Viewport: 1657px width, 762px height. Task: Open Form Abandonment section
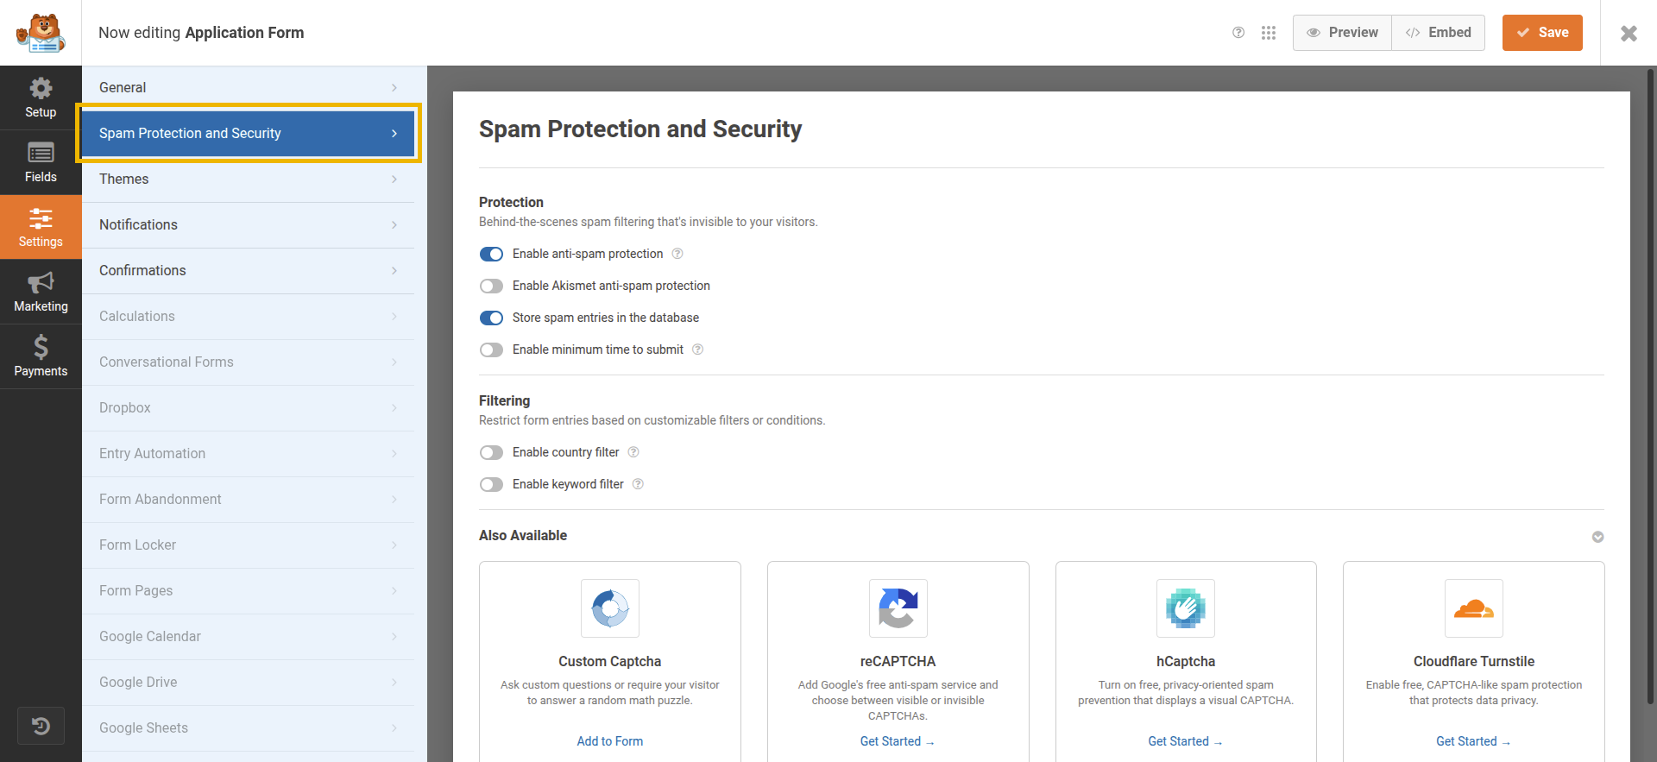(x=249, y=499)
